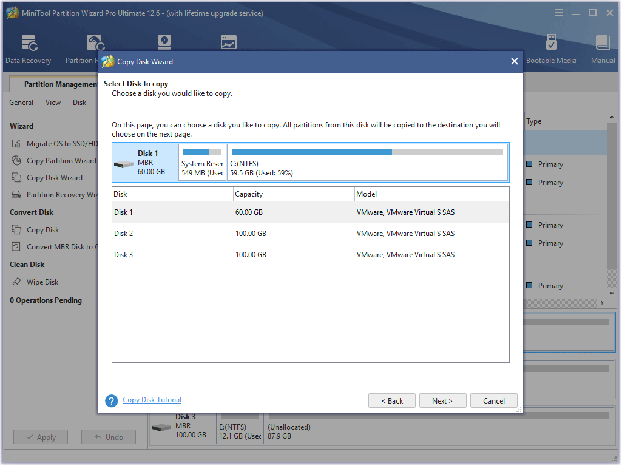Click the System Reserved partition block

(202, 162)
